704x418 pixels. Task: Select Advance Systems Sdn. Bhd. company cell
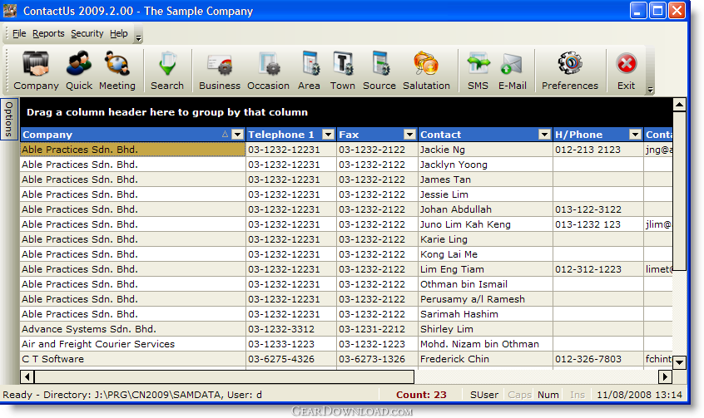coord(133,329)
